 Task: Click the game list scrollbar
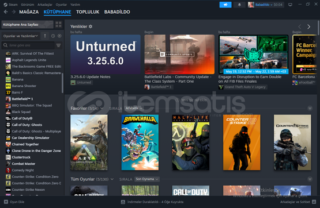[62, 83]
